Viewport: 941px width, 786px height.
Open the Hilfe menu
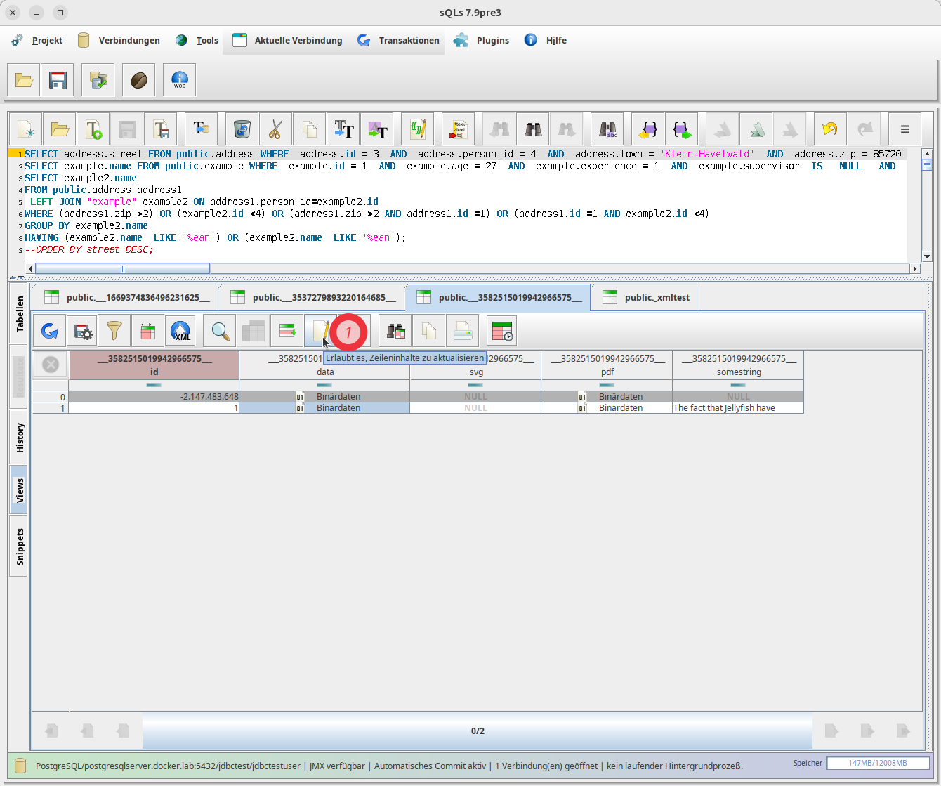546,41
